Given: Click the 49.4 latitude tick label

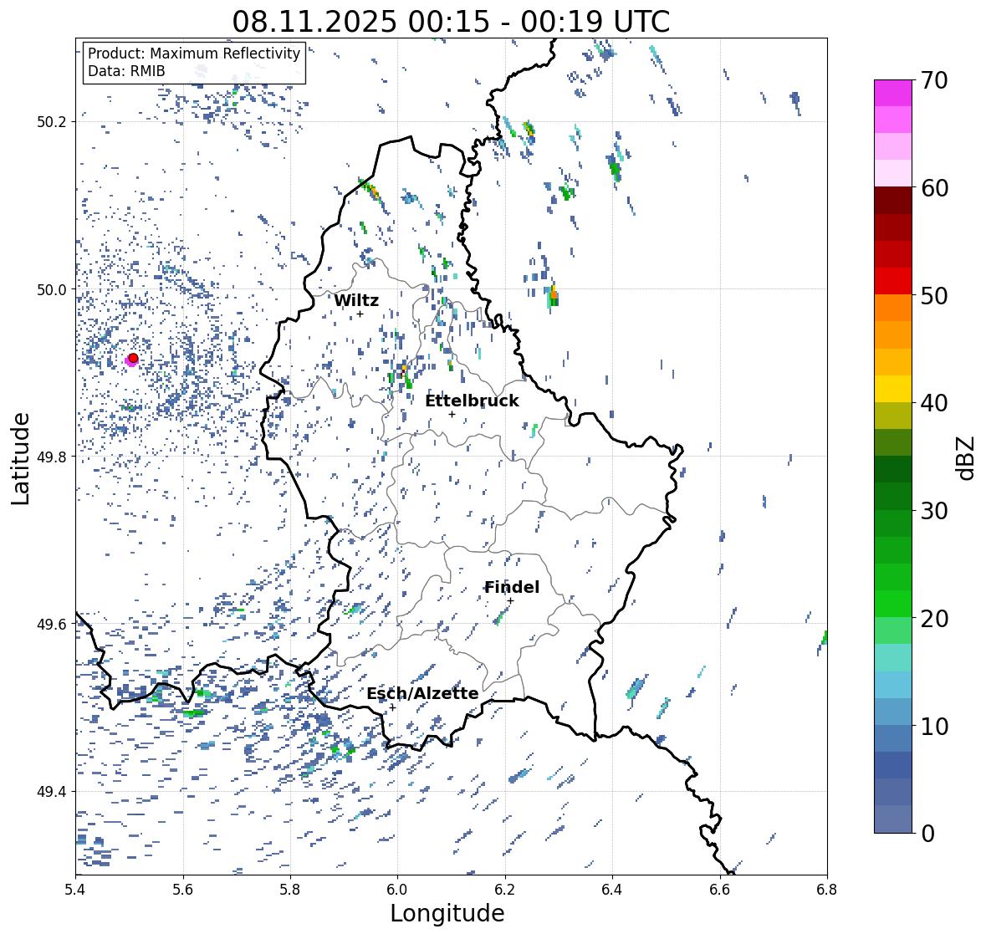Looking at the screenshot, I should click(52, 791).
